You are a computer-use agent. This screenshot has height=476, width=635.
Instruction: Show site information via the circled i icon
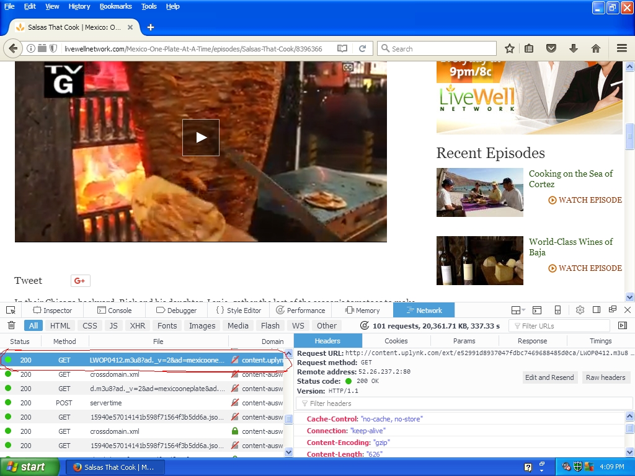tap(31, 48)
